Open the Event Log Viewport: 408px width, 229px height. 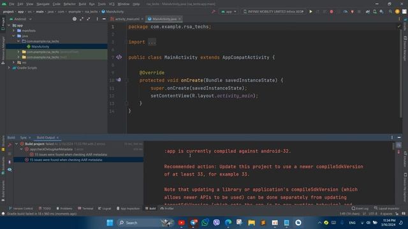coord(360,208)
